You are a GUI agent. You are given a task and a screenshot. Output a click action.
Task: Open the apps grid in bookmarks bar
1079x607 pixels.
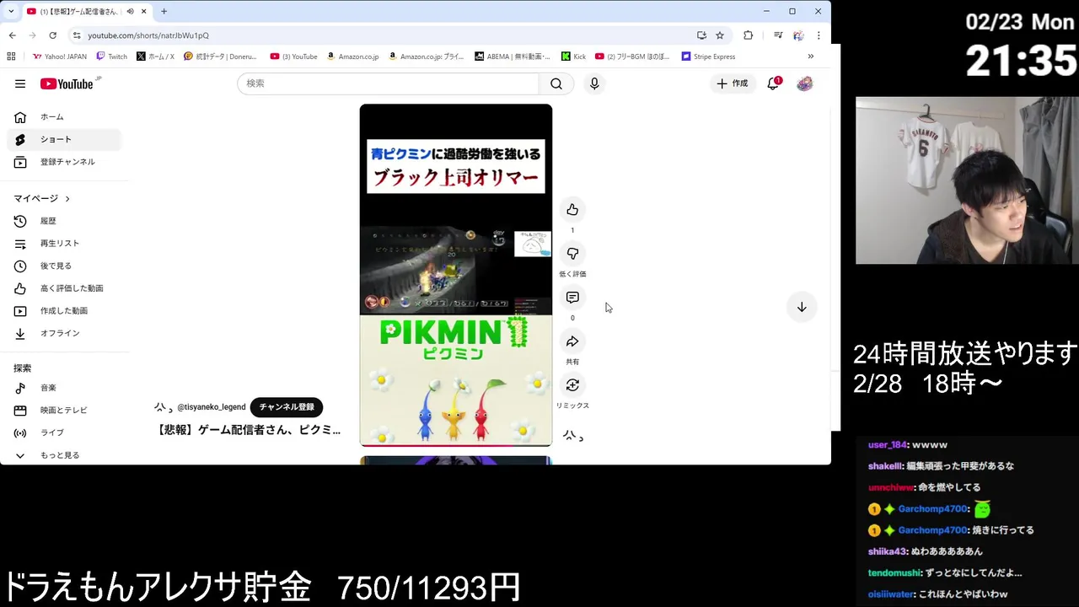11,56
